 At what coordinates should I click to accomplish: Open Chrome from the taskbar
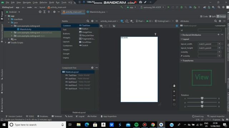(153, 125)
